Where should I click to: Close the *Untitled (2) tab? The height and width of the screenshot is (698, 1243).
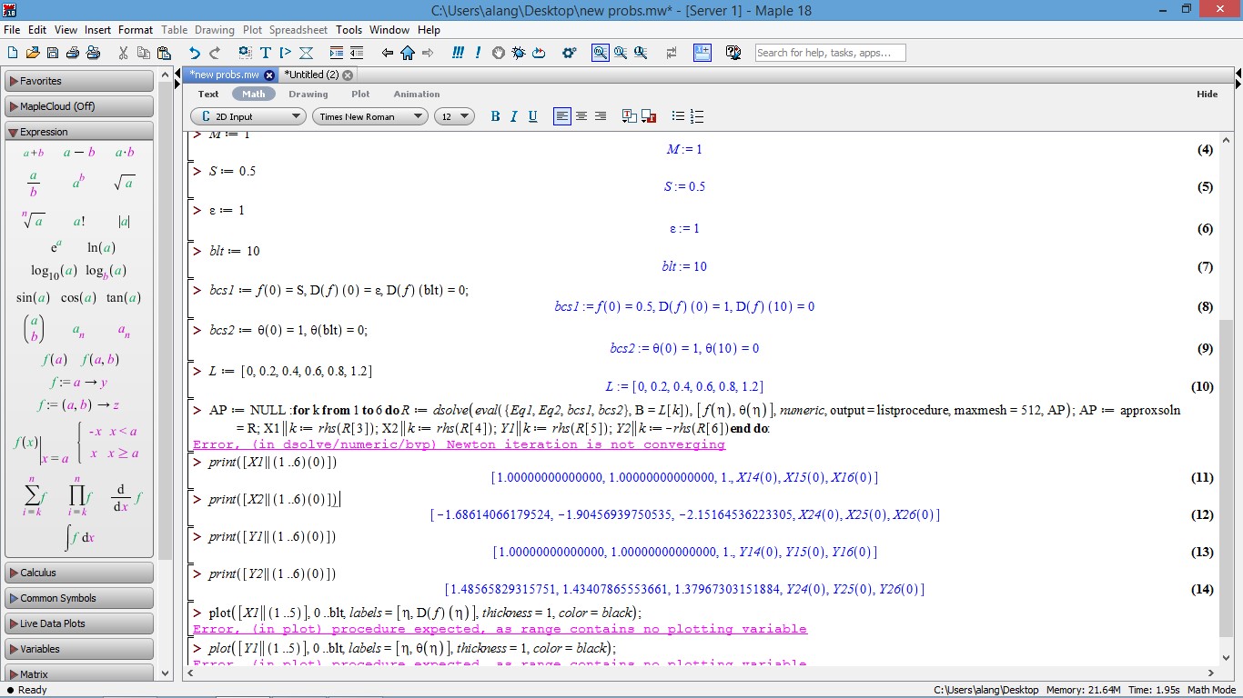pyautogui.click(x=348, y=75)
